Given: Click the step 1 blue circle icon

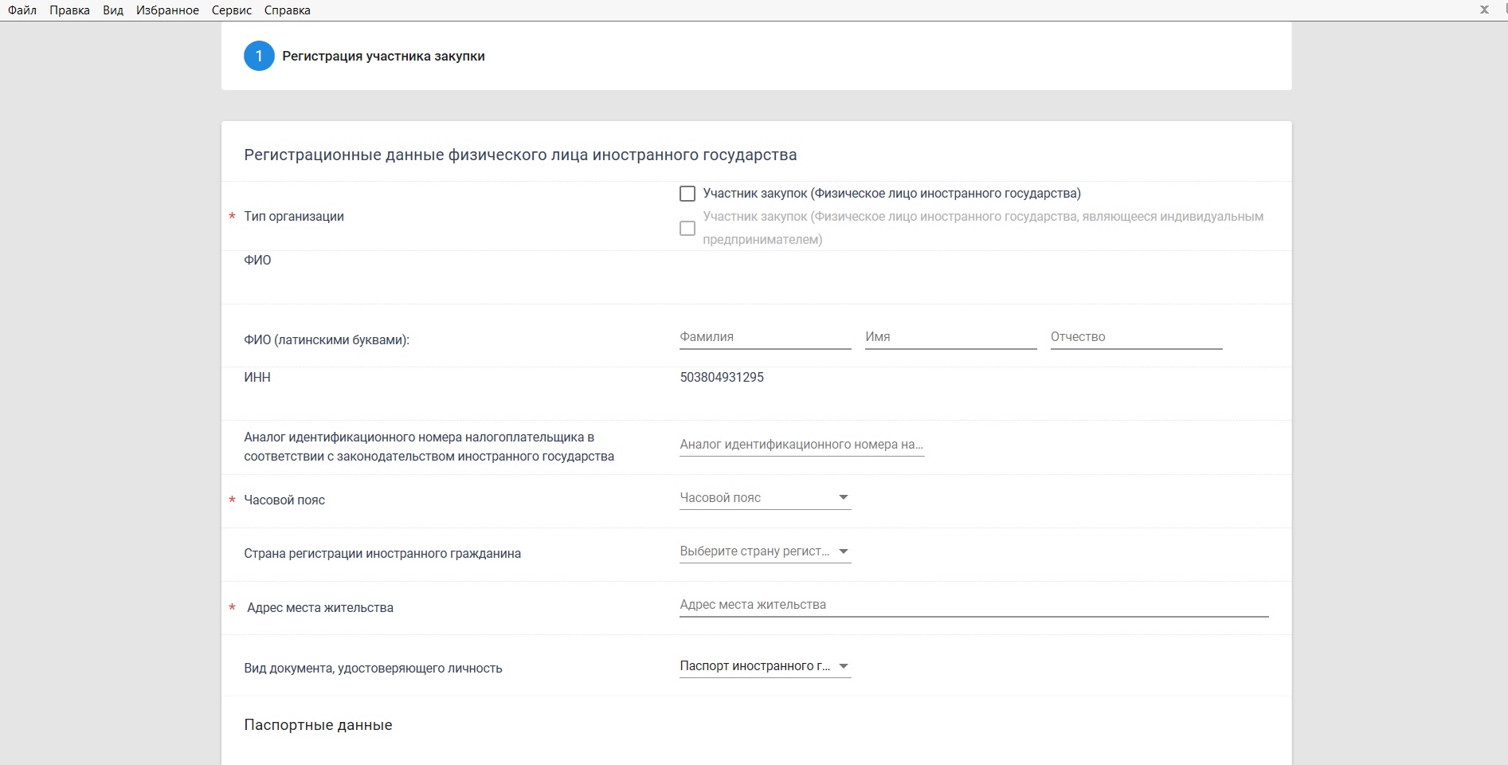Looking at the screenshot, I should (x=259, y=57).
